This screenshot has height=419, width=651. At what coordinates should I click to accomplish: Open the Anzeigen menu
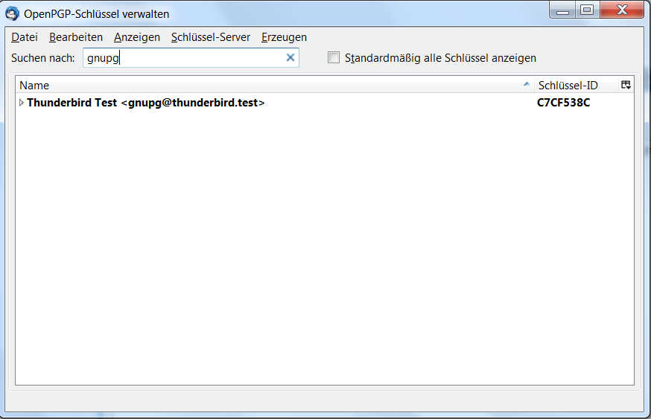(x=137, y=37)
